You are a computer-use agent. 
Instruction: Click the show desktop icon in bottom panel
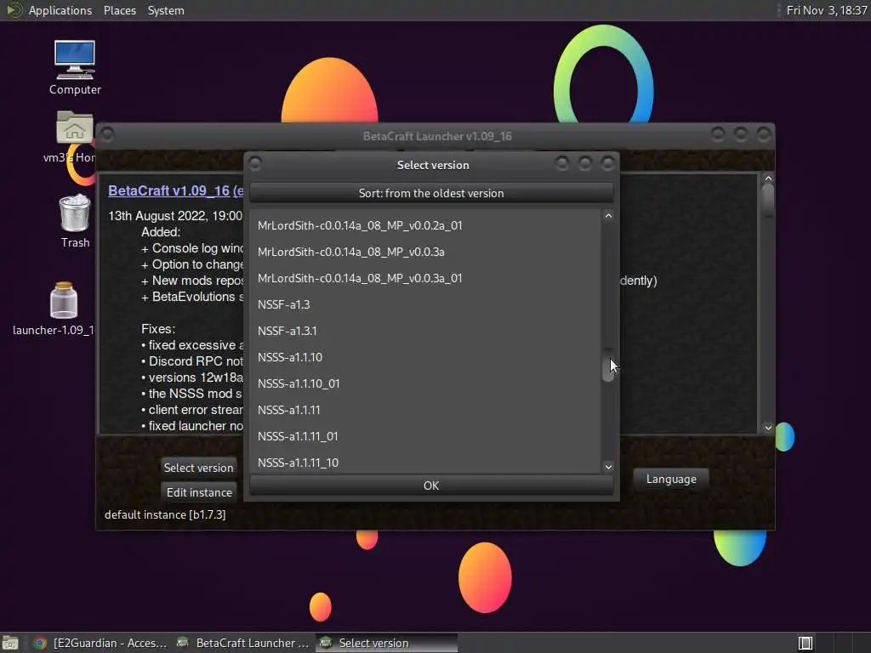pos(10,643)
